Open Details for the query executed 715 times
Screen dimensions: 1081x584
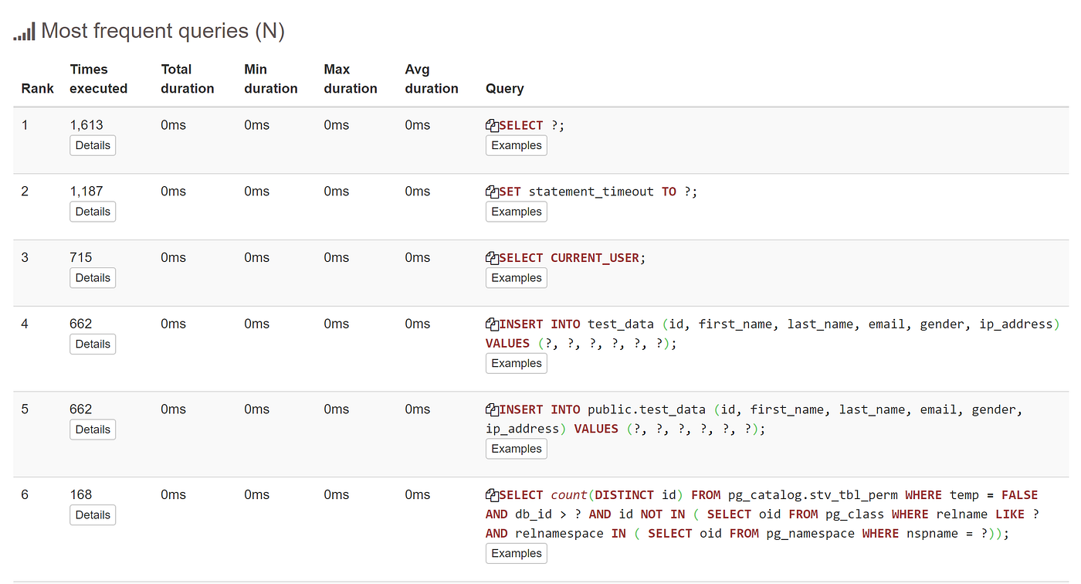[x=93, y=278]
